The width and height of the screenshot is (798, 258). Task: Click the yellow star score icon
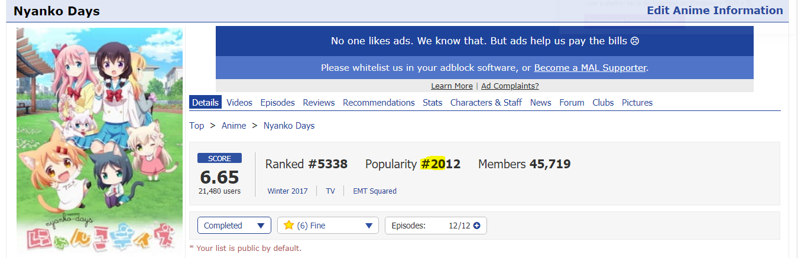[x=288, y=225]
